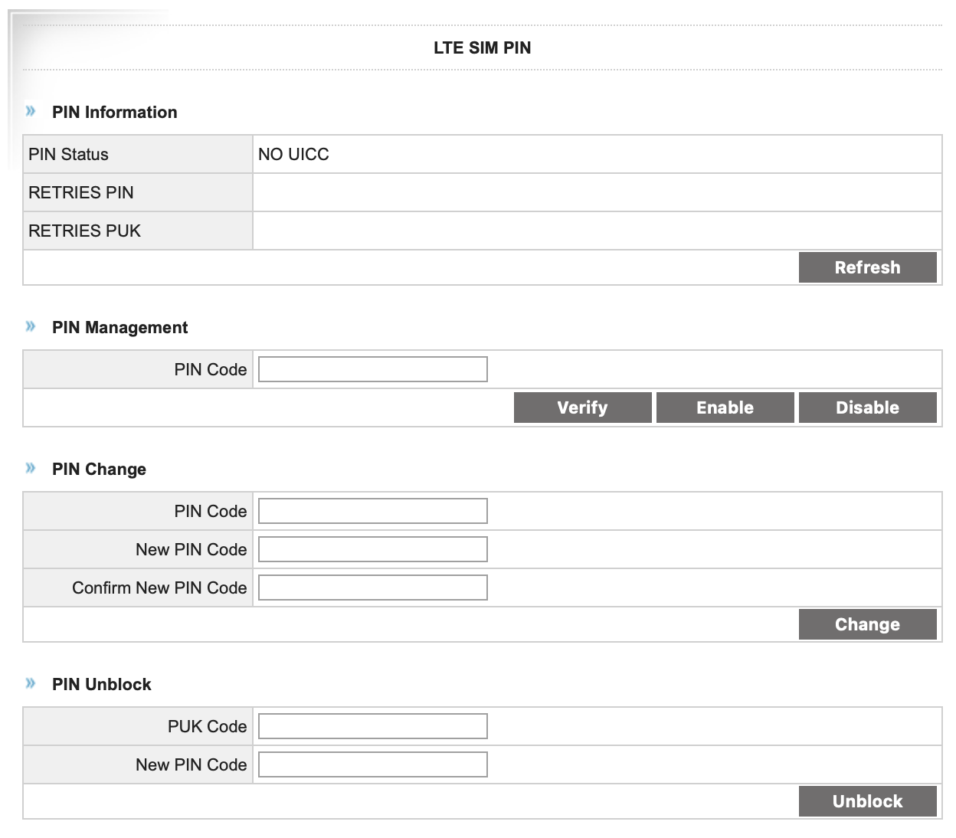956x838 pixels.
Task: Click the Unblock button
Action: click(x=867, y=801)
